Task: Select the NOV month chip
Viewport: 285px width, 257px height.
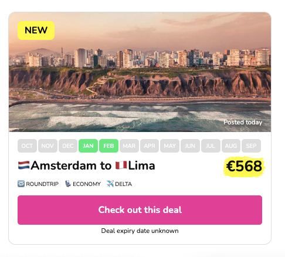Action: (48, 146)
